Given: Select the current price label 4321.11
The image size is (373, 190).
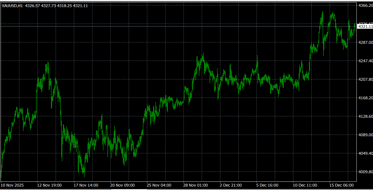Looking at the screenshot, I should (365, 26).
